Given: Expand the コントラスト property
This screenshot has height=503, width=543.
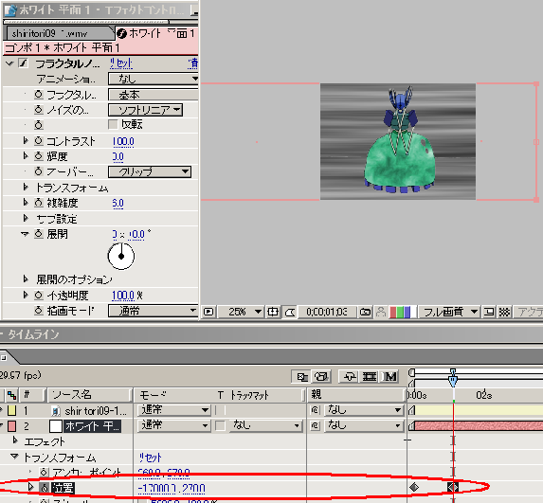Looking at the screenshot, I should coord(26,140).
